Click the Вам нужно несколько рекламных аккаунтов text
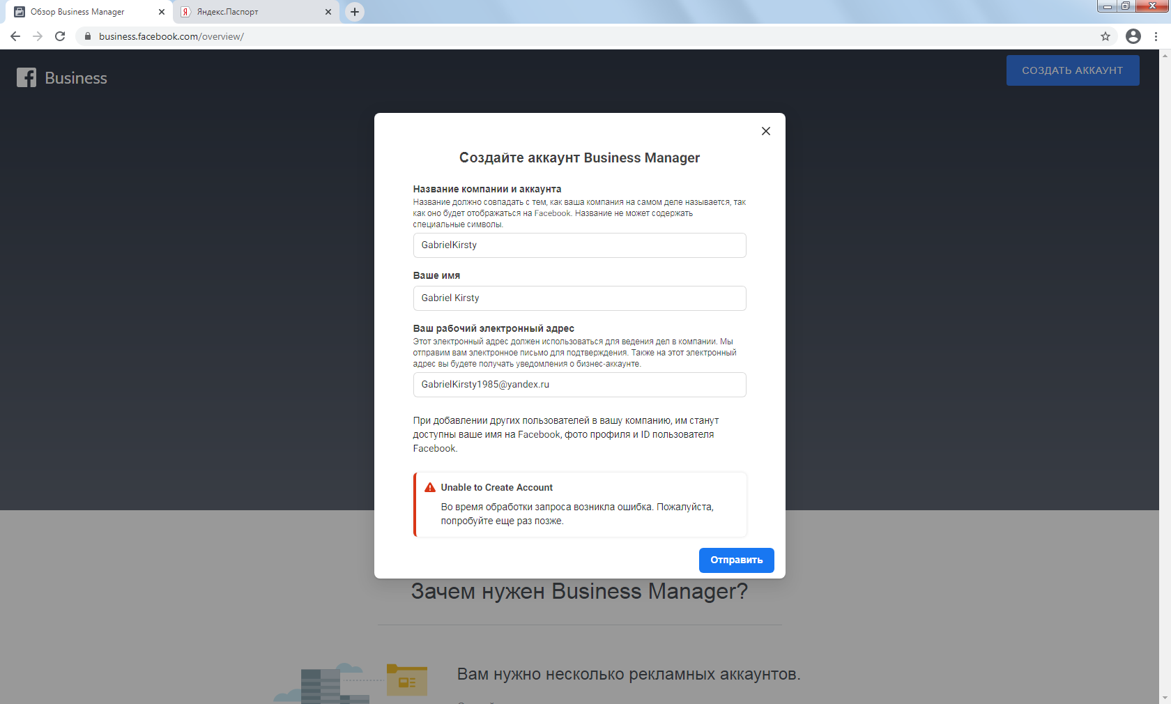 [629, 674]
